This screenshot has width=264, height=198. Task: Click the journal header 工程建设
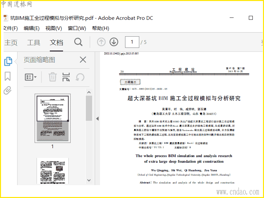pyautogui.click(x=183, y=69)
